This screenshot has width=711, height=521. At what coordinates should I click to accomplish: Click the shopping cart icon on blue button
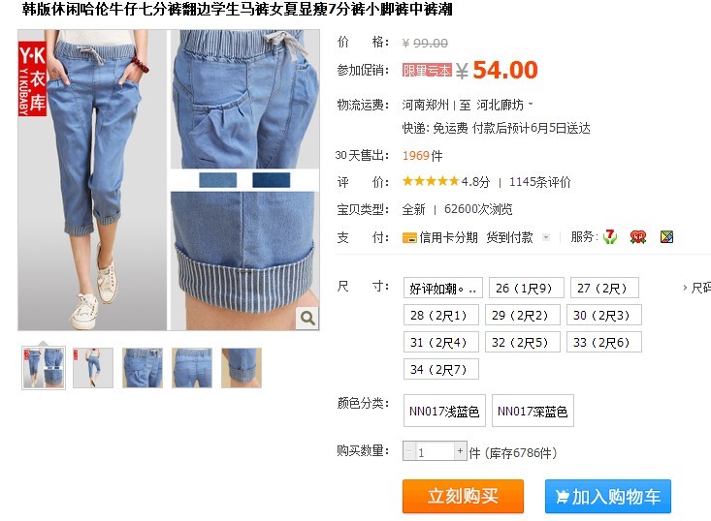[x=563, y=497]
